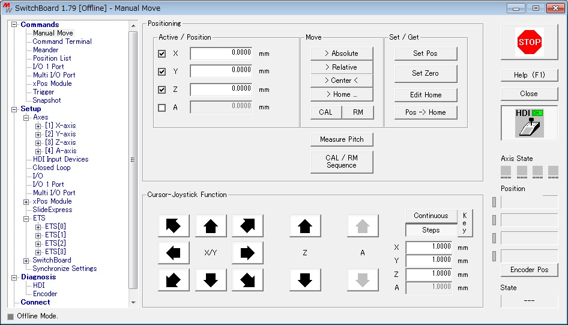Expand the ETS[0] node

click(38, 227)
